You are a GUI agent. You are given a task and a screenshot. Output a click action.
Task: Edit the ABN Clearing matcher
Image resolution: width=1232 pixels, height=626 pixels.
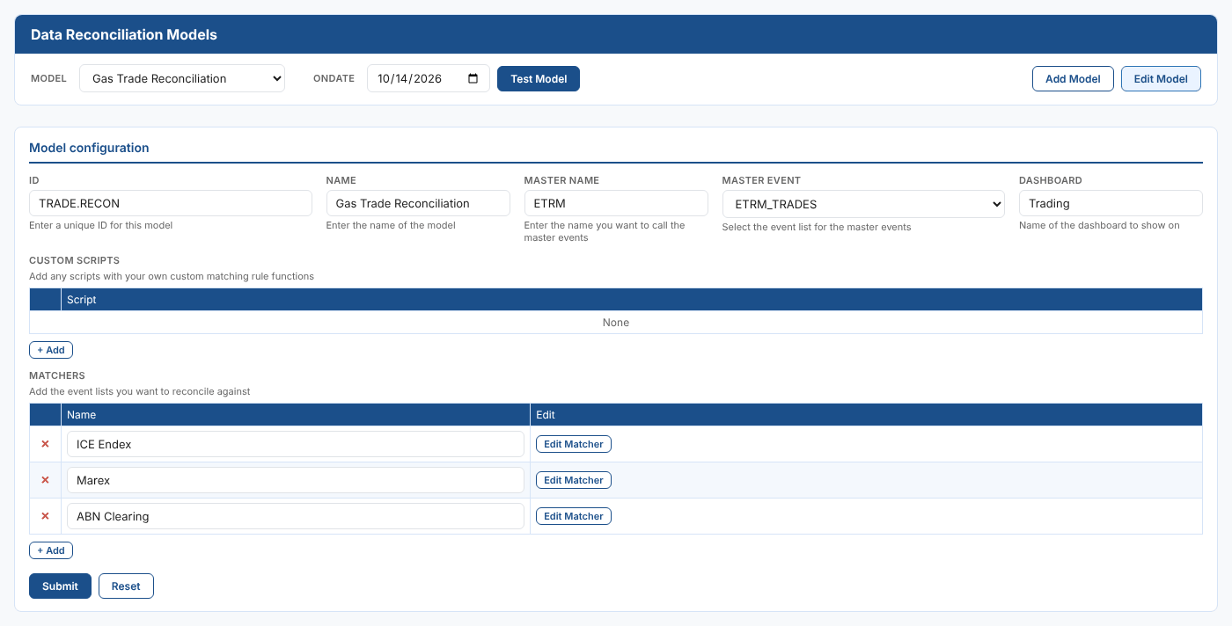tap(574, 516)
